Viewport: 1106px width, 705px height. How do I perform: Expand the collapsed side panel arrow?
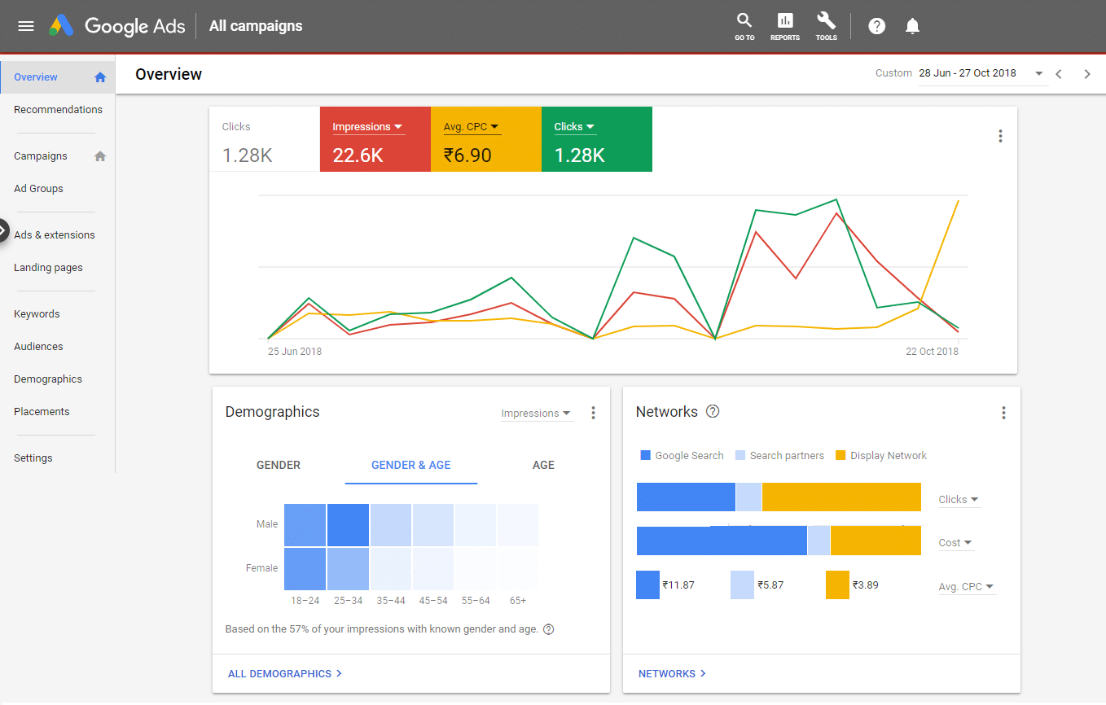point(4,230)
